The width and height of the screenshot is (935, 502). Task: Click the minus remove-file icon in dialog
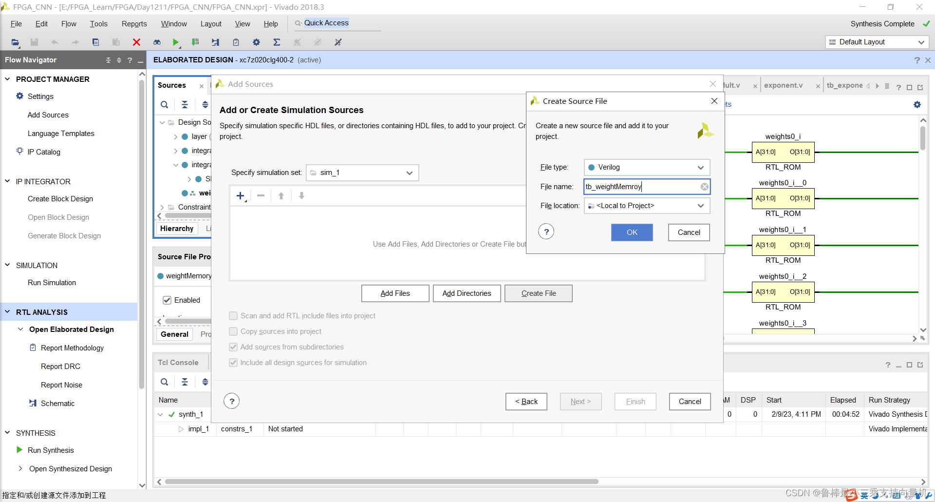261,195
